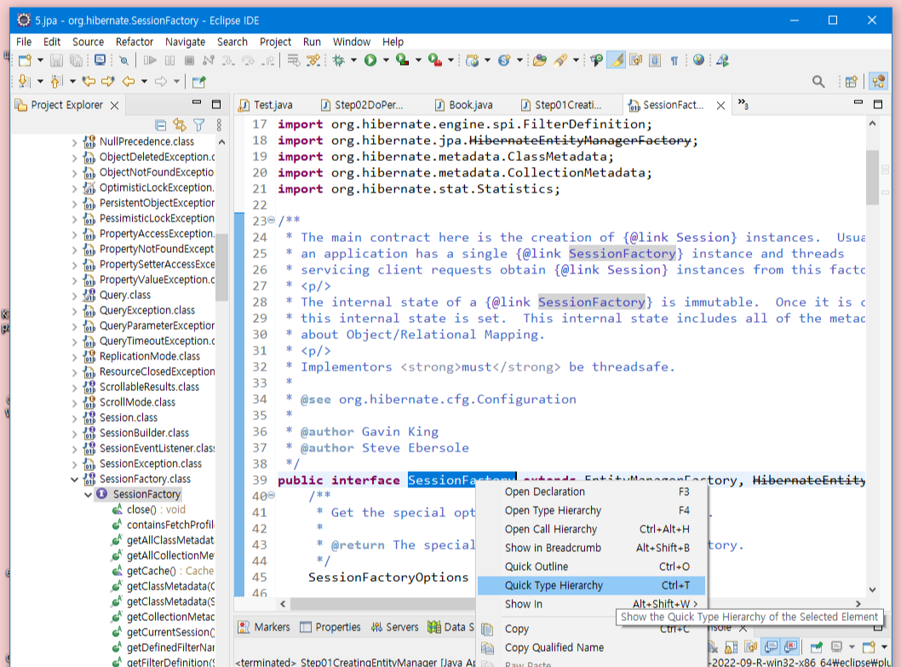Click the green Run button icon
The height and width of the screenshot is (667, 901).
click(370, 60)
